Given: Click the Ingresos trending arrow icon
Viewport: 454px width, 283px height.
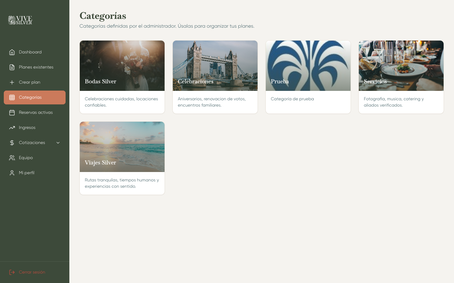Looking at the screenshot, I should pos(12,128).
